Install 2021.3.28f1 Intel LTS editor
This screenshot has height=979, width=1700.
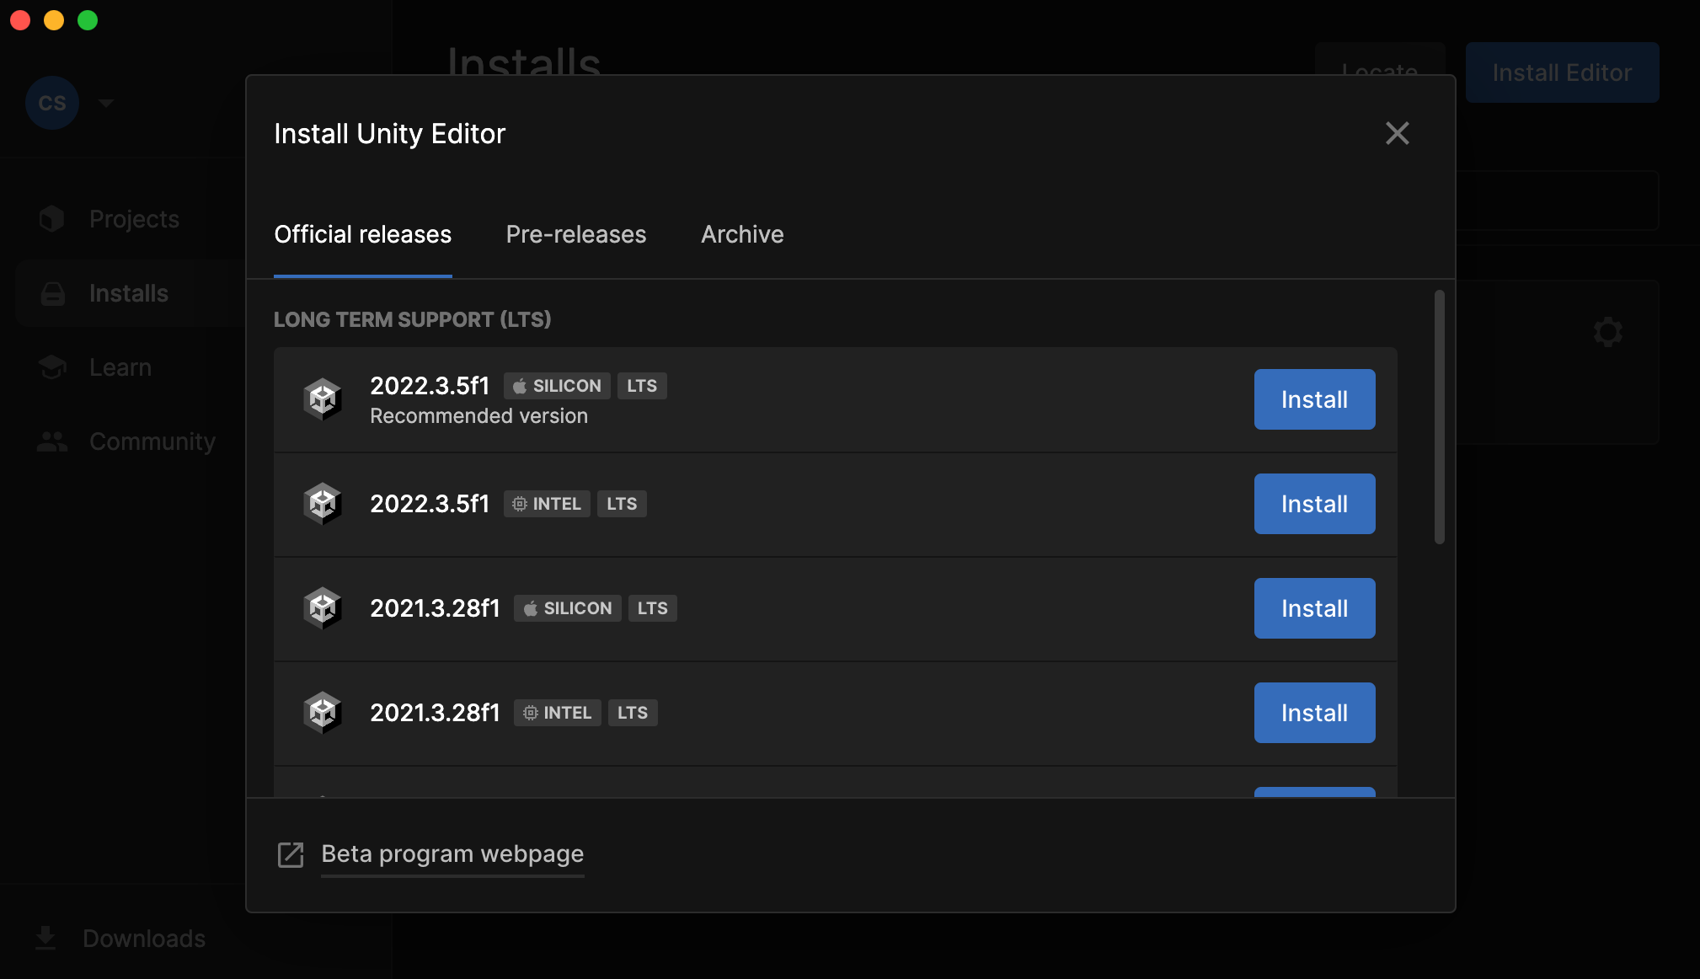pyautogui.click(x=1314, y=713)
